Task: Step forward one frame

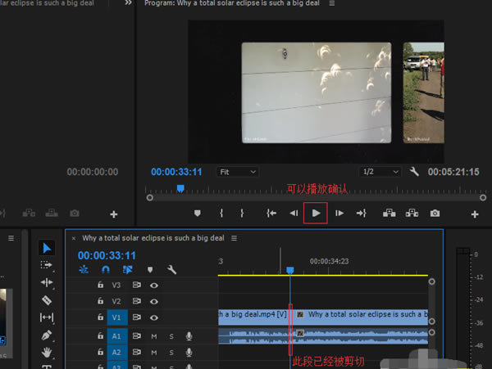Action: click(x=338, y=214)
